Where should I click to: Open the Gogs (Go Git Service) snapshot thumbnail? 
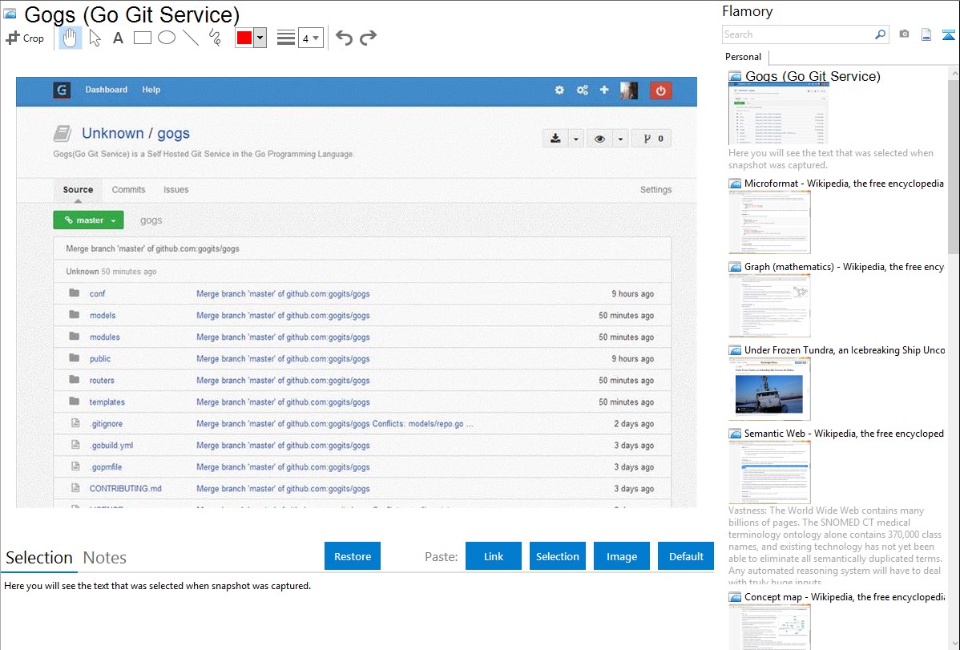[778, 115]
